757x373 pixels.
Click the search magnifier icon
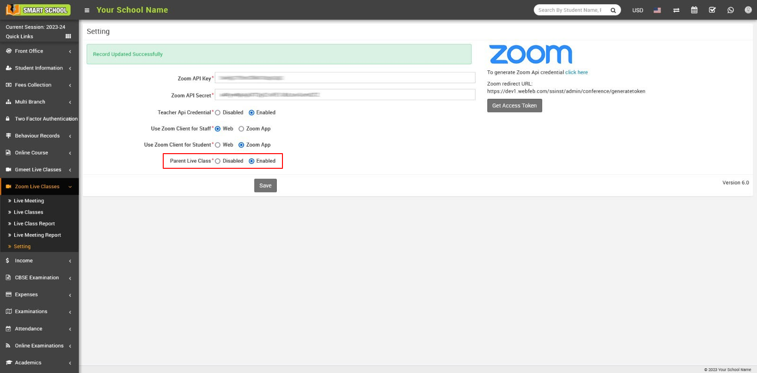click(613, 10)
